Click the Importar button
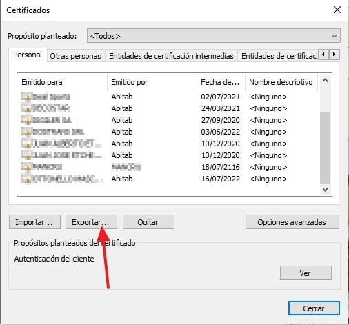The width and height of the screenshot is (349, 325). point(34,222)
